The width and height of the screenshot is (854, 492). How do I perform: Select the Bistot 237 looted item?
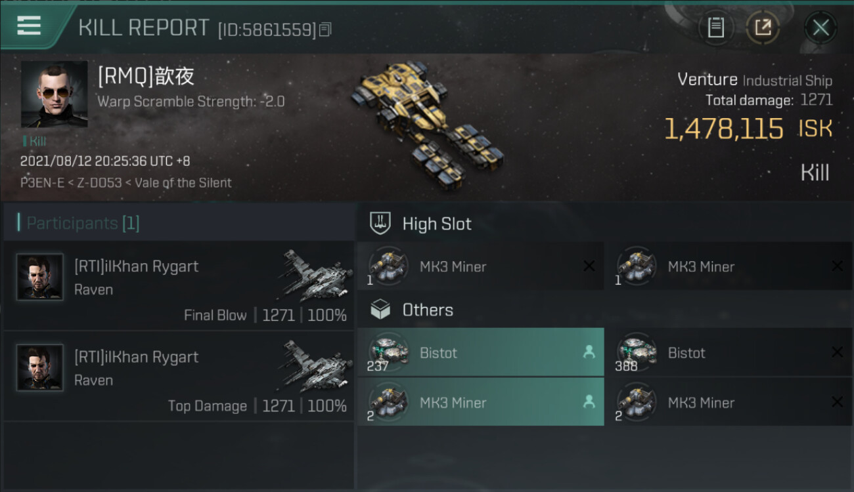481,352
